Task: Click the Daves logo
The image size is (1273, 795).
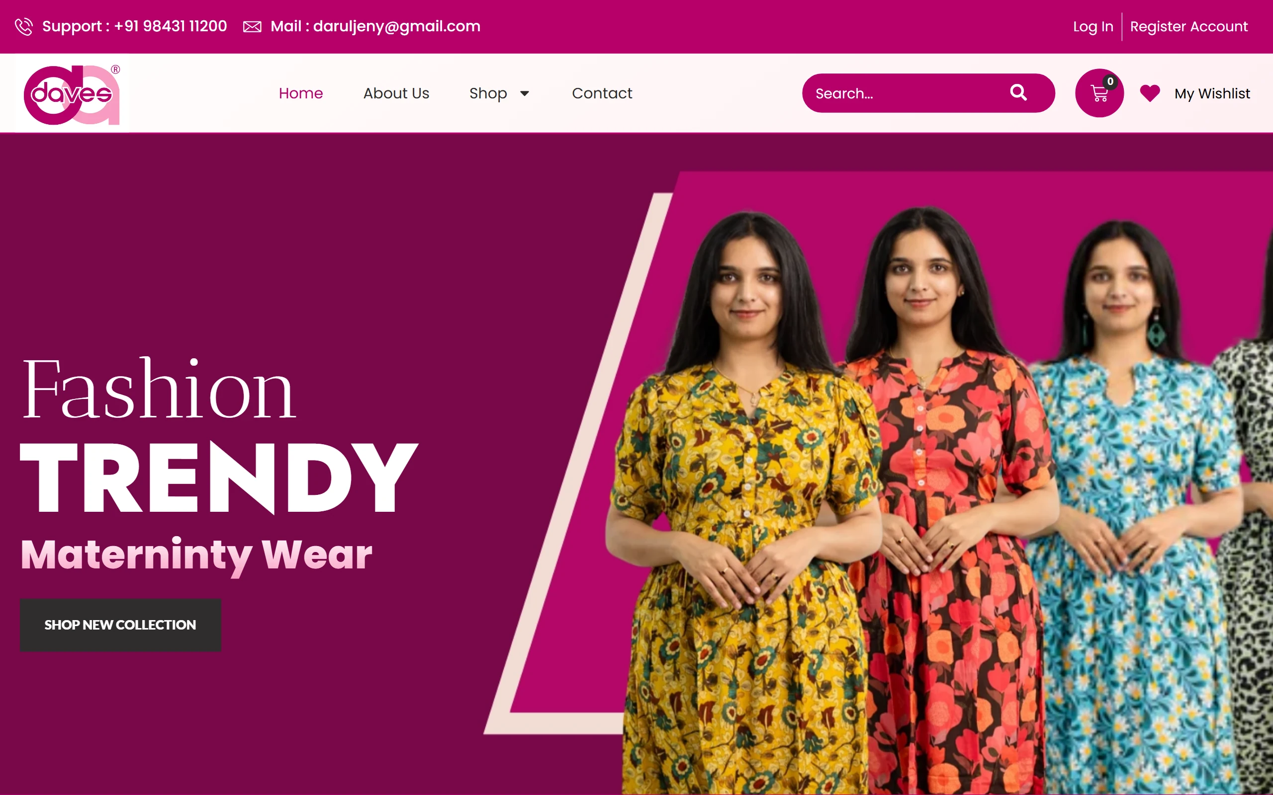Action: coord(72,93)
